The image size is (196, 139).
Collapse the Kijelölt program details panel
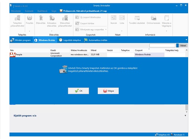point(185,115)
